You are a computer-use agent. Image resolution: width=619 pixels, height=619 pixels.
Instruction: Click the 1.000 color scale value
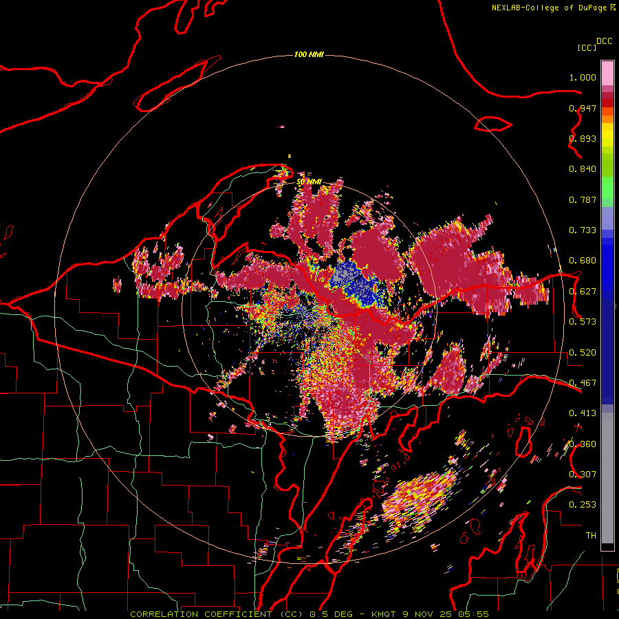583,77
